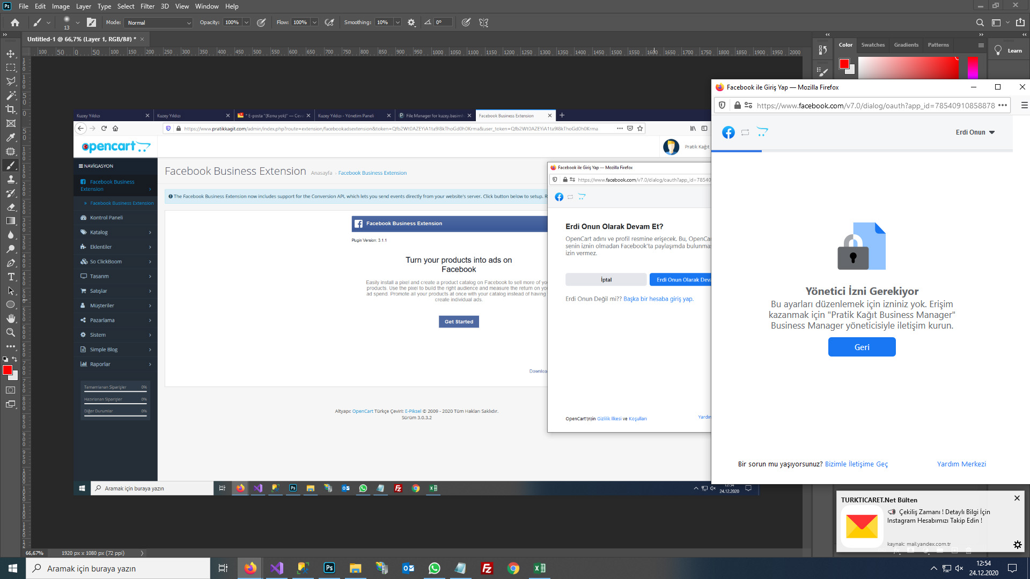Screen dimensions: 1030x579
Task: Toggle symmetry paint options butterfly icon
Action: coord(483,23)
